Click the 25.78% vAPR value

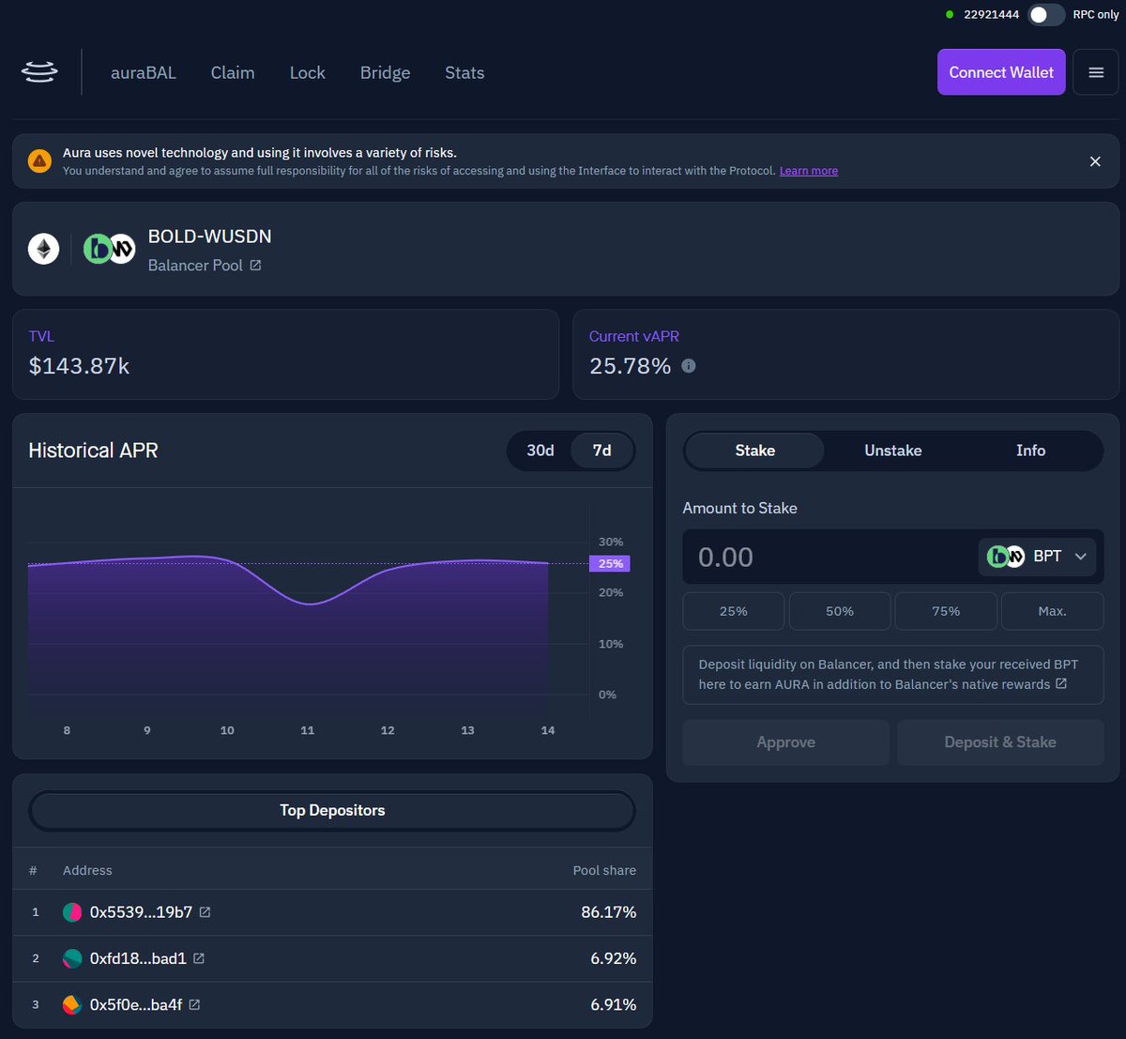630,366
